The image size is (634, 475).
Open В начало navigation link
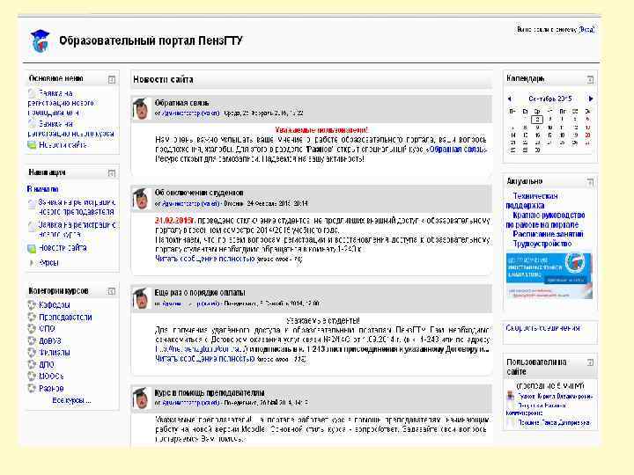pos(43,188)
